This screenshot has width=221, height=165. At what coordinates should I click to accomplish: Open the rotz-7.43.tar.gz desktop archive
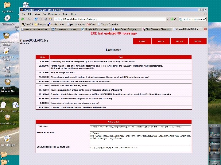[7, 119]
